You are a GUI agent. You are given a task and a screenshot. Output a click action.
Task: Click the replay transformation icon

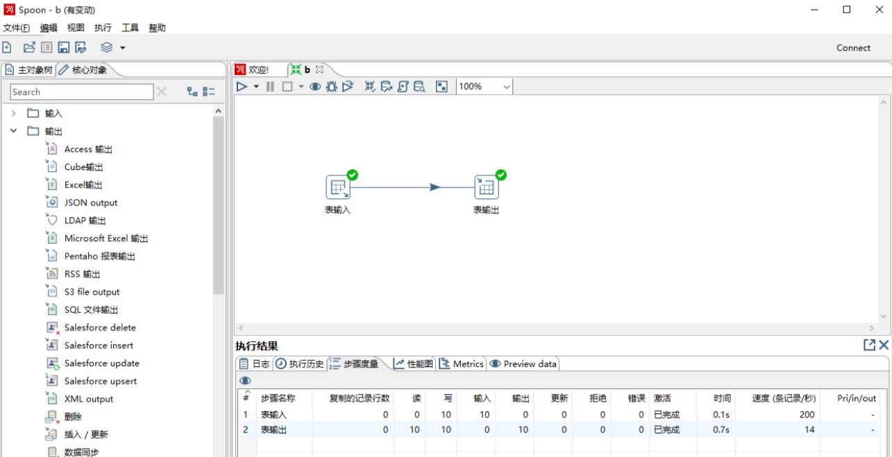348,87
